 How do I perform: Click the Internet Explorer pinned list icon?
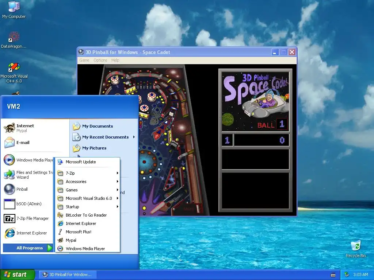[9, 233]
